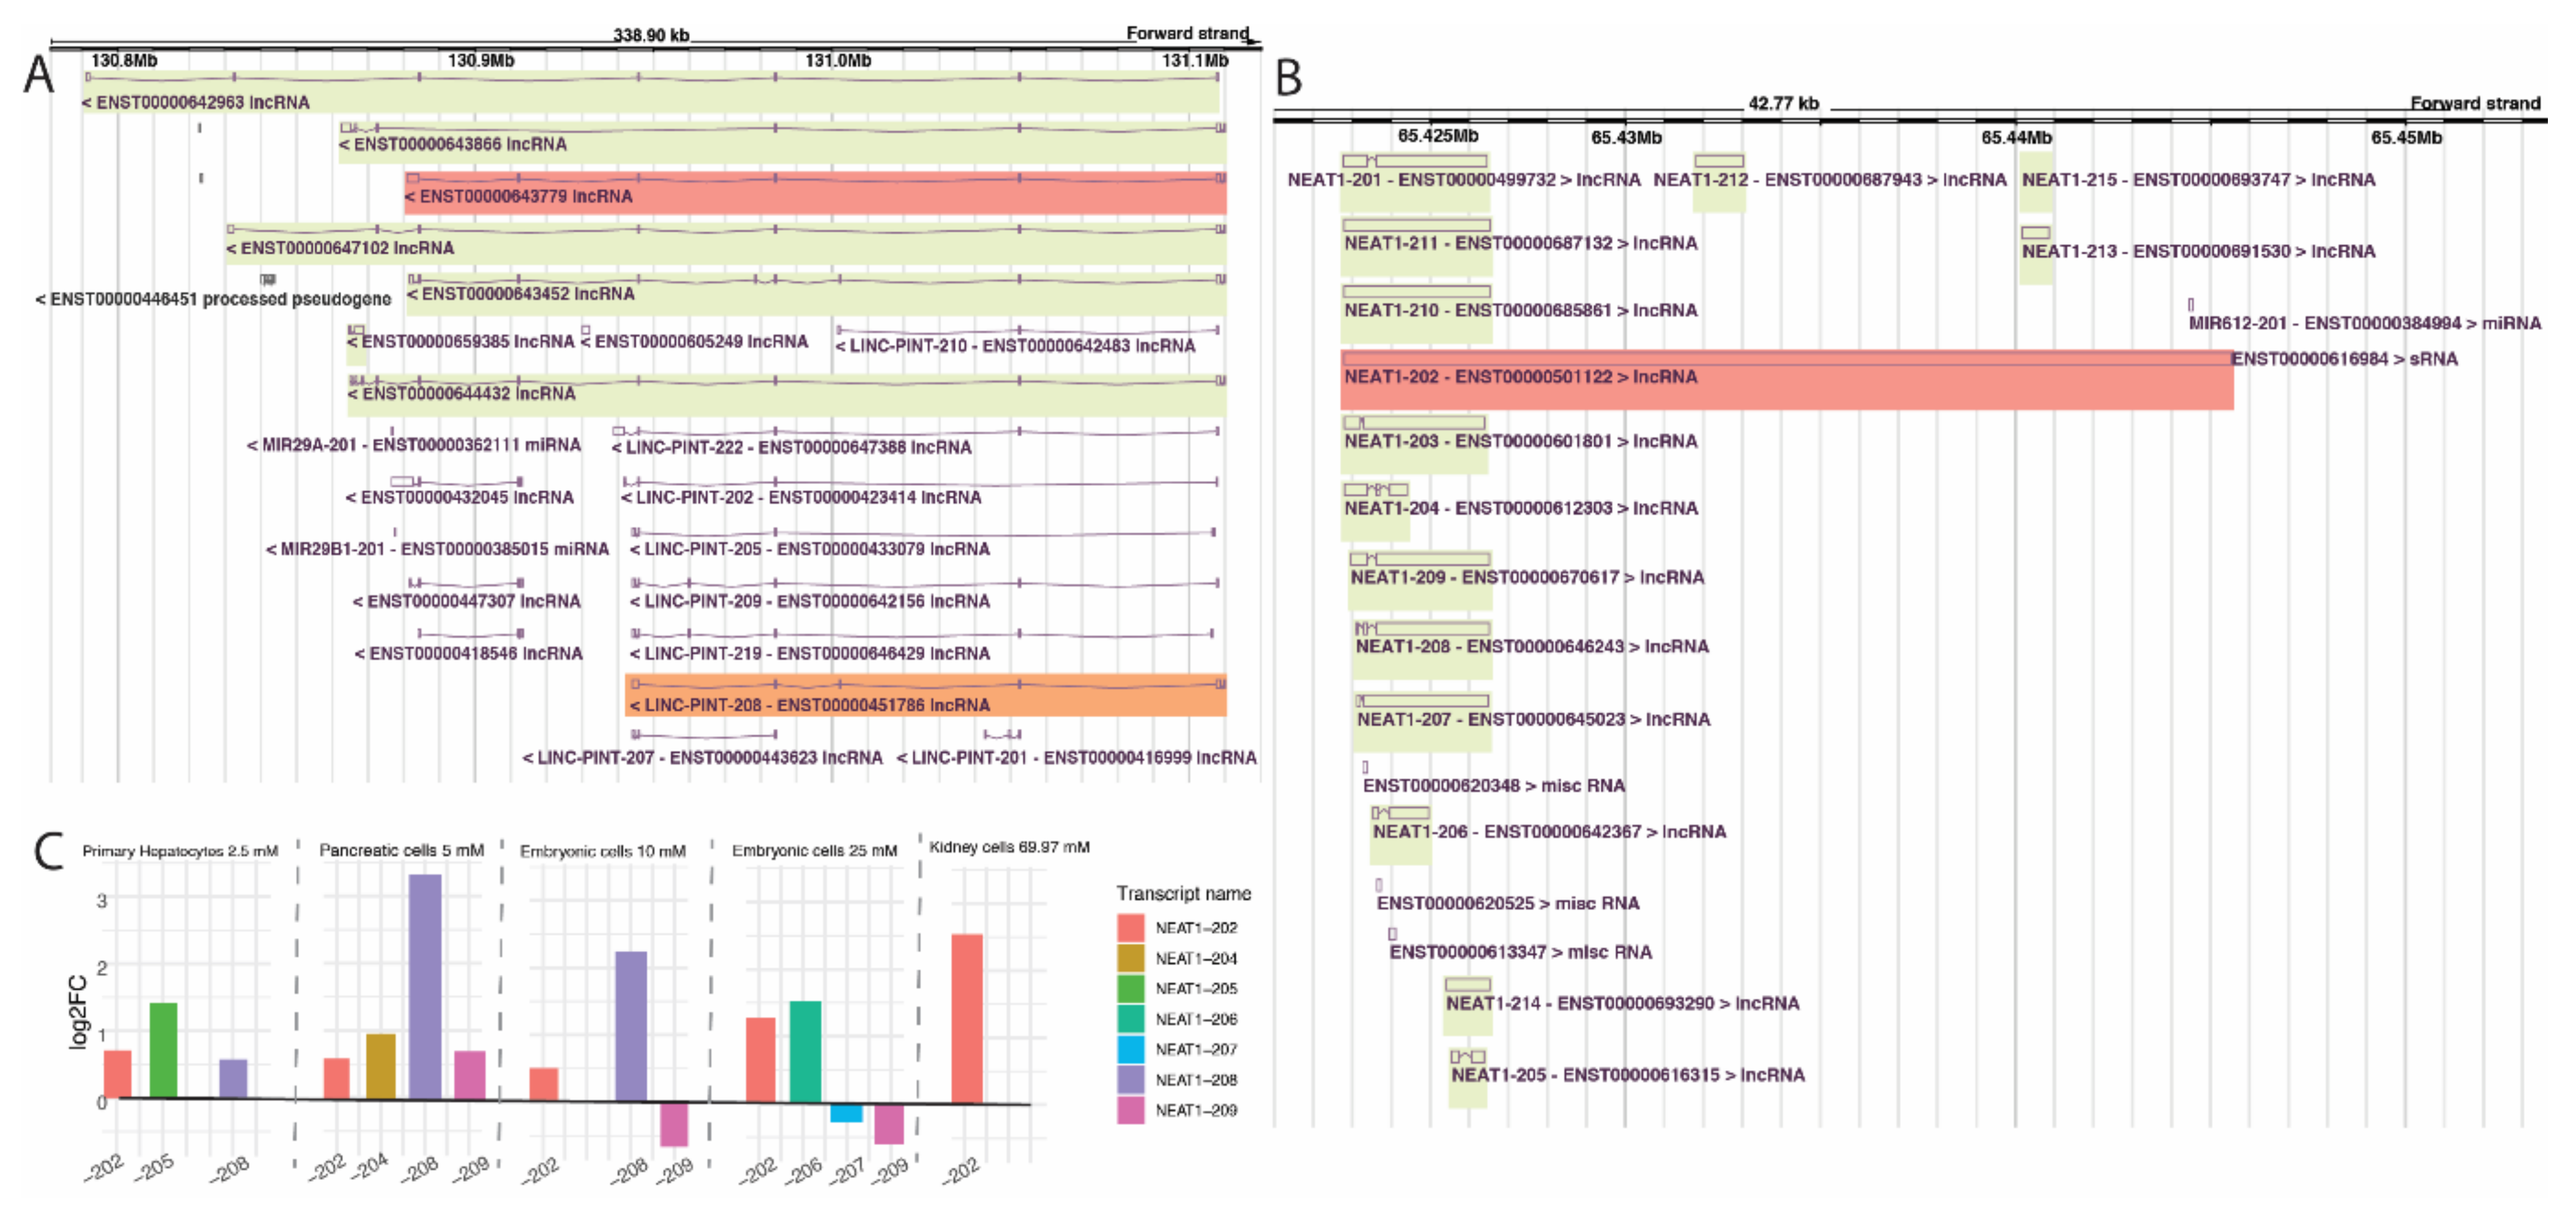Click the NEAT1-209 pink legend swatch
The image size is (2576, 1208).
pos(1130,1109)
